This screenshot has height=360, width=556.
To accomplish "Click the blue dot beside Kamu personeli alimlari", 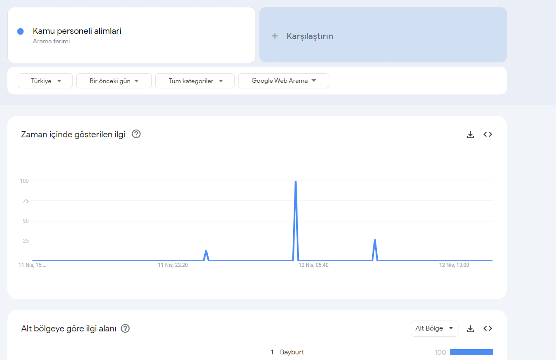I will pyautogui.click(x=20, y=31).
